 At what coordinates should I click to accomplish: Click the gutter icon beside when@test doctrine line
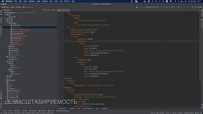click(61, 81)
